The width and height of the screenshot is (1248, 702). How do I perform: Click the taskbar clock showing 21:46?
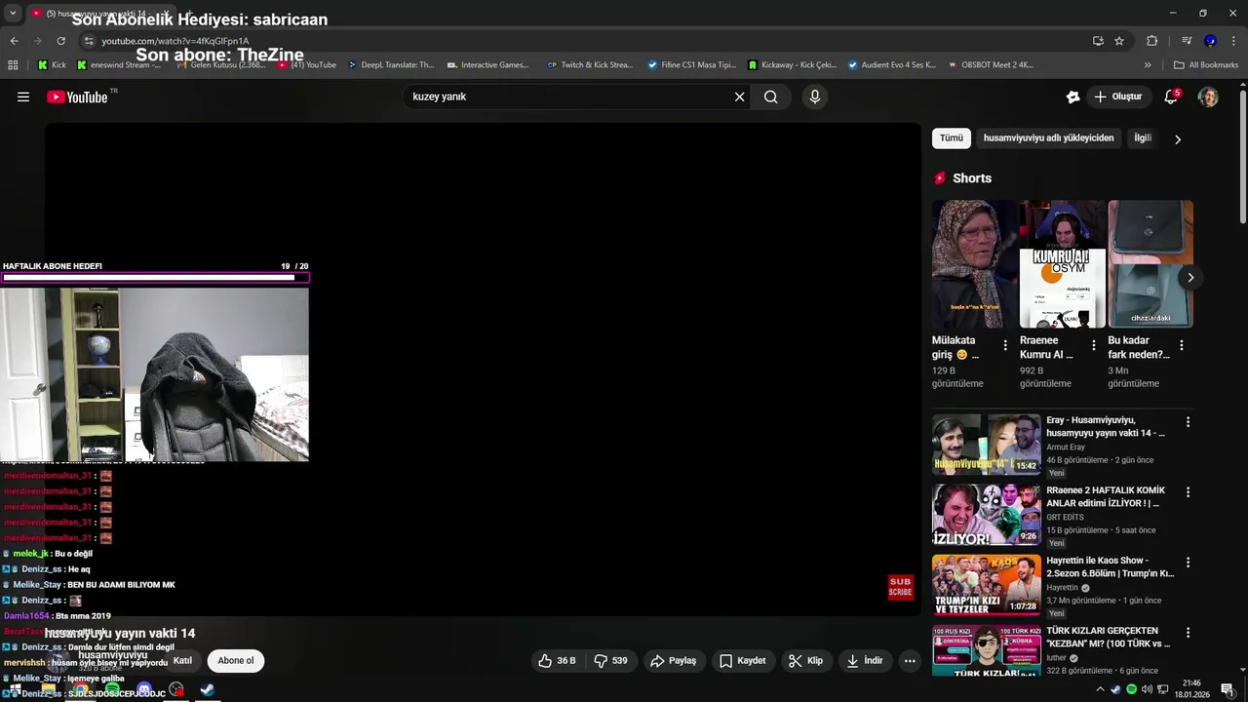coord(1191,689)
